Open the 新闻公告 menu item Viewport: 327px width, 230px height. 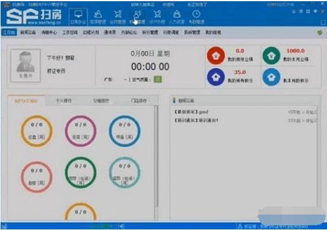click(28, 32)
